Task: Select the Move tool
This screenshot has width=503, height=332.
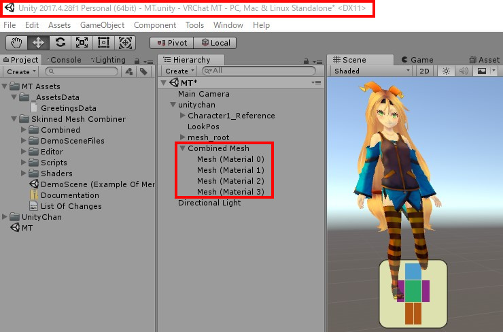Action: (x=39, y=43)
